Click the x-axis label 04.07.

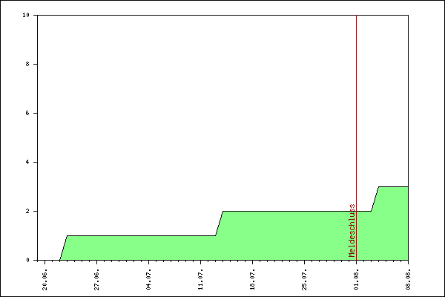pos(149,280)
